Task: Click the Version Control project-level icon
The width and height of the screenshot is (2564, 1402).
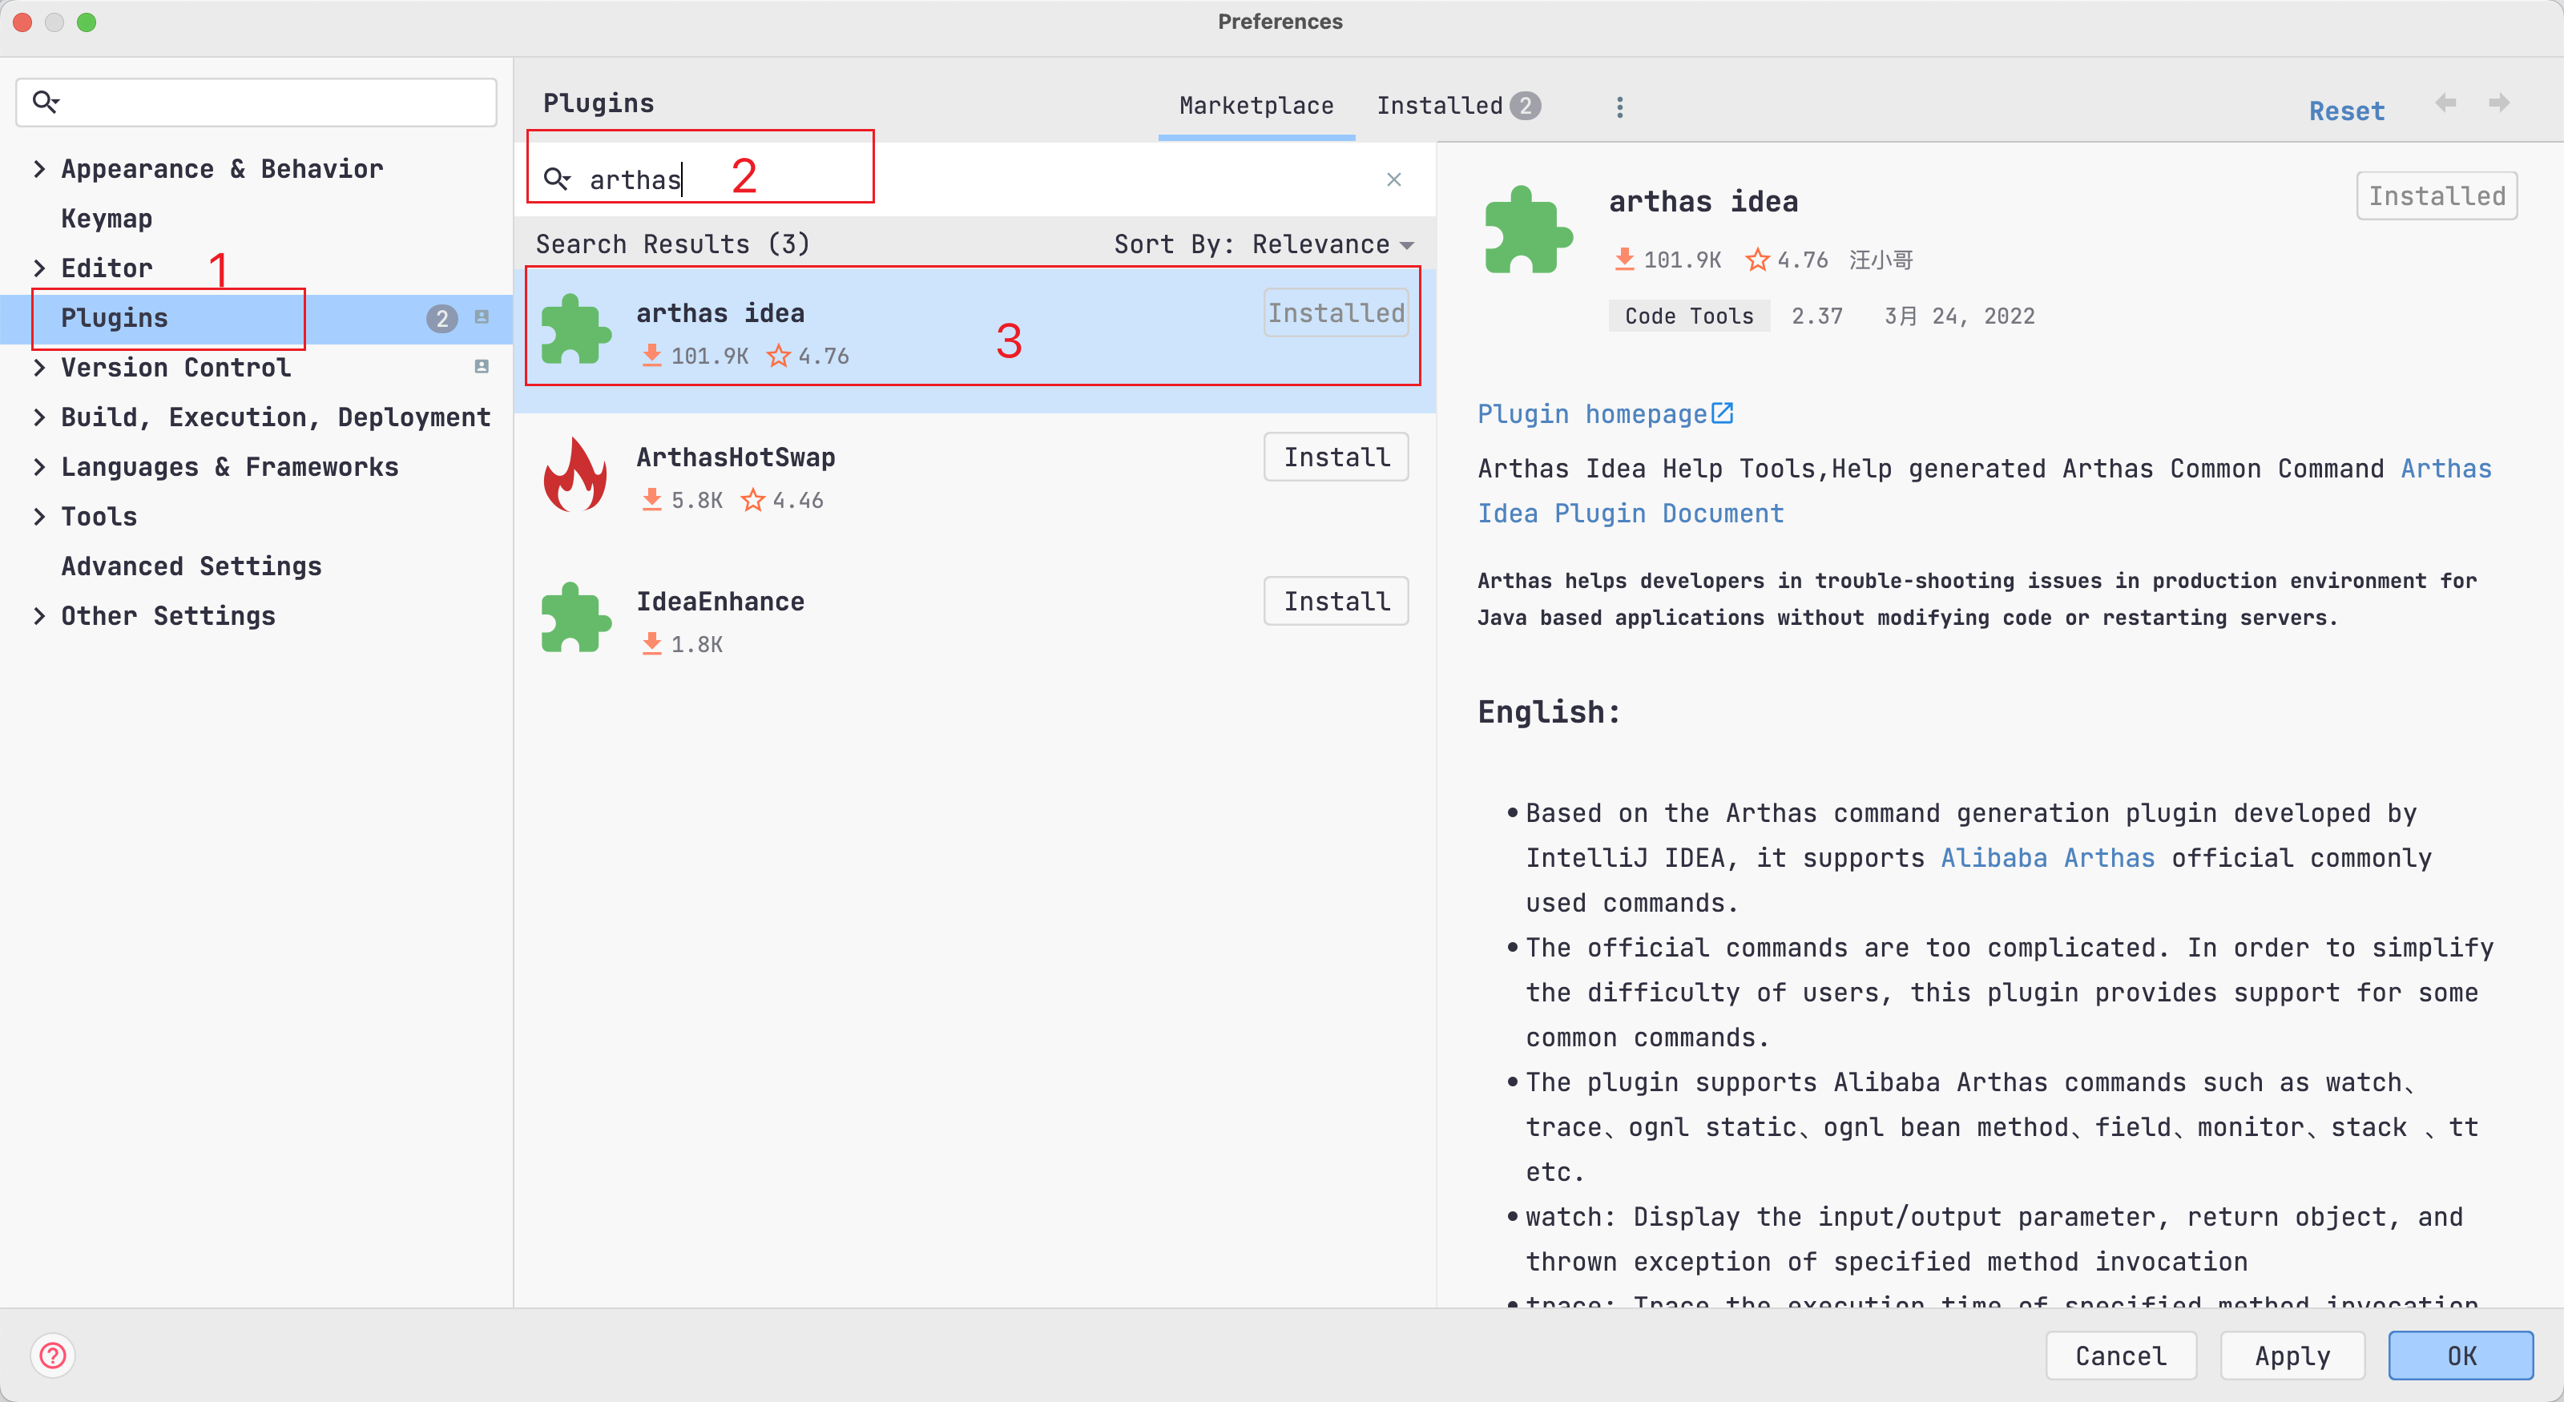Action: 482,367
